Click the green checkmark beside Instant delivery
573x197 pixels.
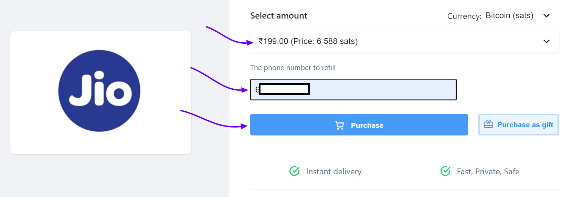point(295,171)
